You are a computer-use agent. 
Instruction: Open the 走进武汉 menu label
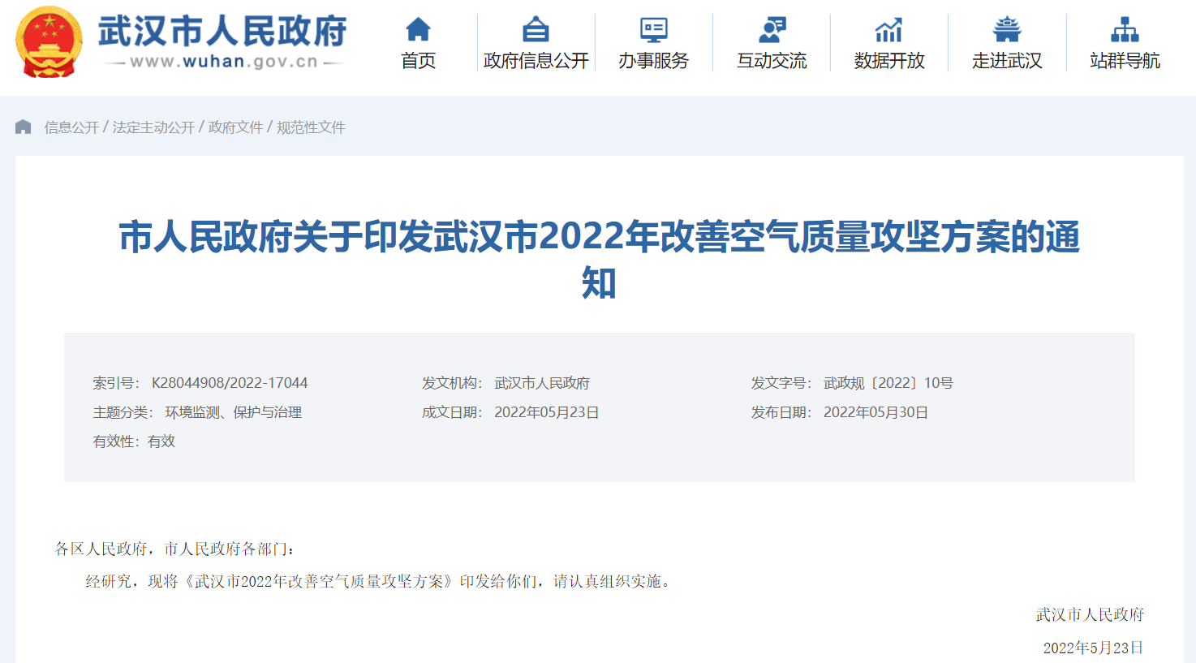click(x=1007, y=61)
